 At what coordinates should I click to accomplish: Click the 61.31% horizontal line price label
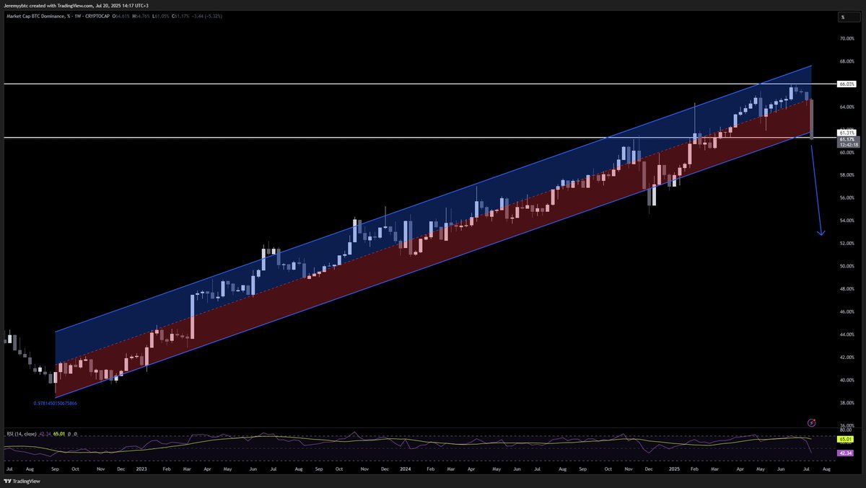click(847, 133)
